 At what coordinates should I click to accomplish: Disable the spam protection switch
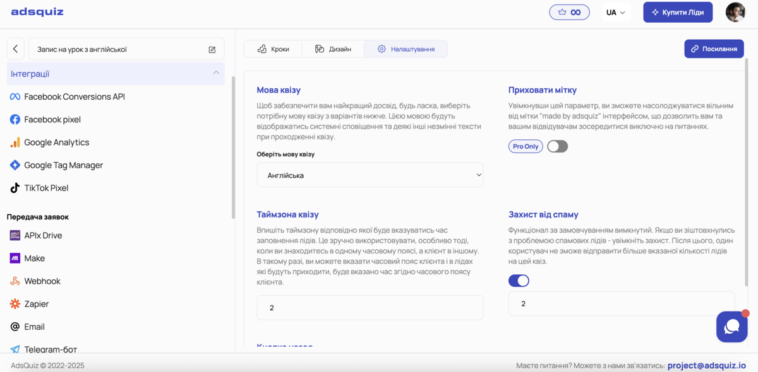[x=519, y=281]
